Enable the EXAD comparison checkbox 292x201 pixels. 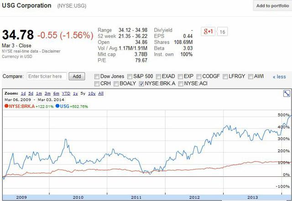158,76
